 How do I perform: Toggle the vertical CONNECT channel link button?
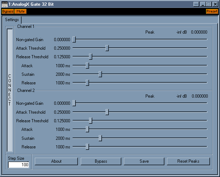pos(10,90)
